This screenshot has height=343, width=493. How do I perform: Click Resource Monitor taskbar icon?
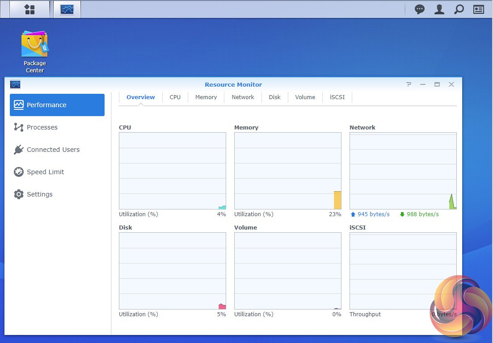[x=67, y=9]
